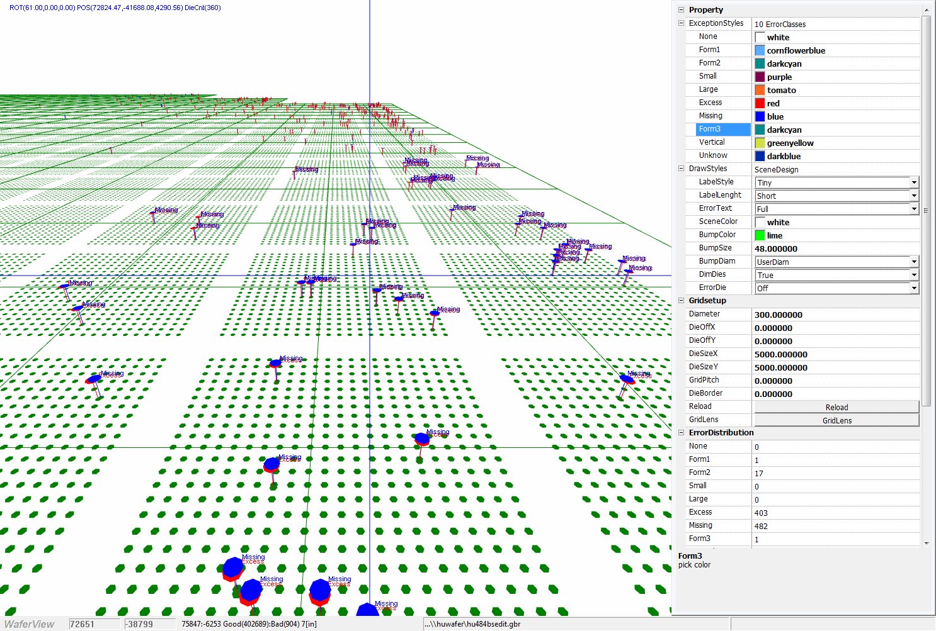Click the SceneDesign value
Viewport: 936px width, 631px height.
(776, 169)
